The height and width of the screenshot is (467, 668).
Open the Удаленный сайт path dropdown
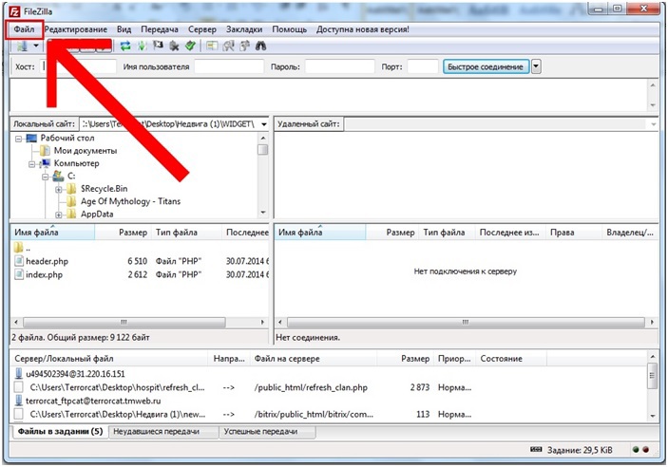[654, 124]
